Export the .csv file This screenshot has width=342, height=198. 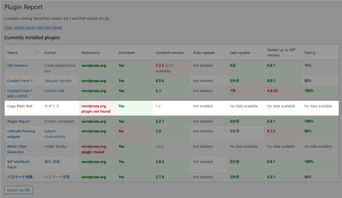(x=19, y=190)
